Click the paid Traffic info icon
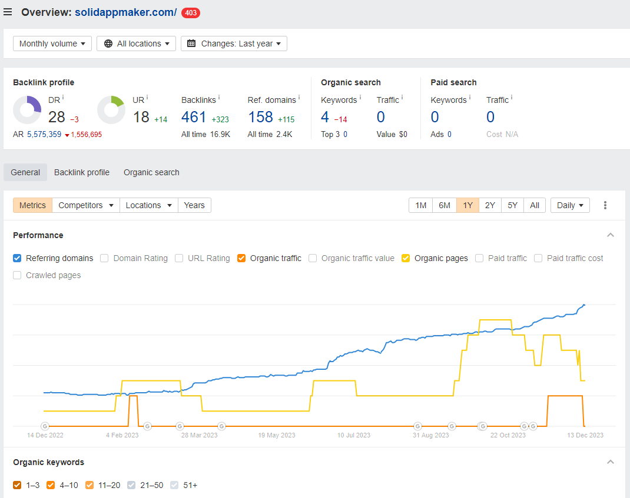Image resolution: width=630 pixels, height=498 pixels. 512,98
